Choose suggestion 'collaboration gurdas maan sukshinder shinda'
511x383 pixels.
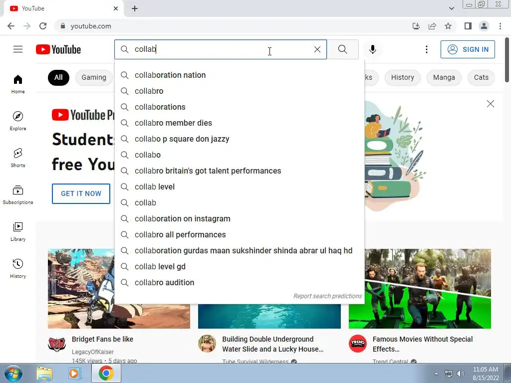pos(240,251)
